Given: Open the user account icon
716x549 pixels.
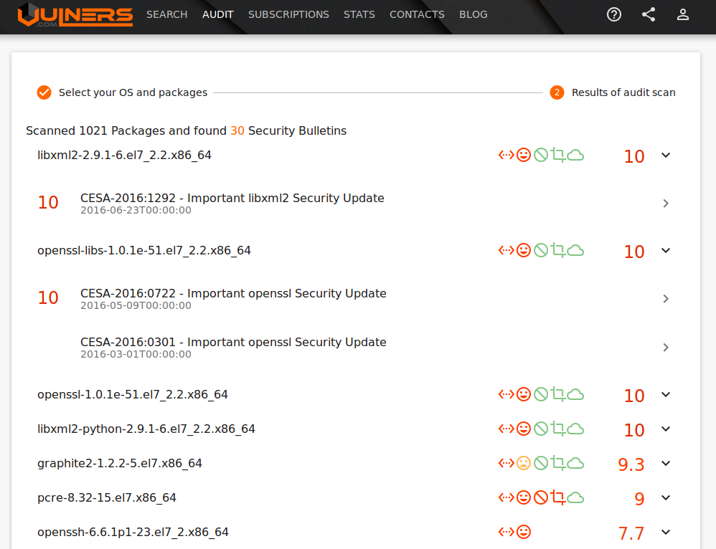Looking at the screenshot, I should [x=682, y=14].
